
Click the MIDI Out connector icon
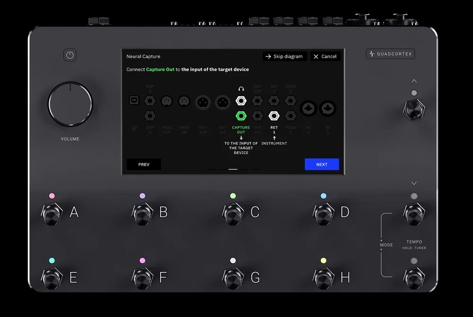tap(166, 101)
